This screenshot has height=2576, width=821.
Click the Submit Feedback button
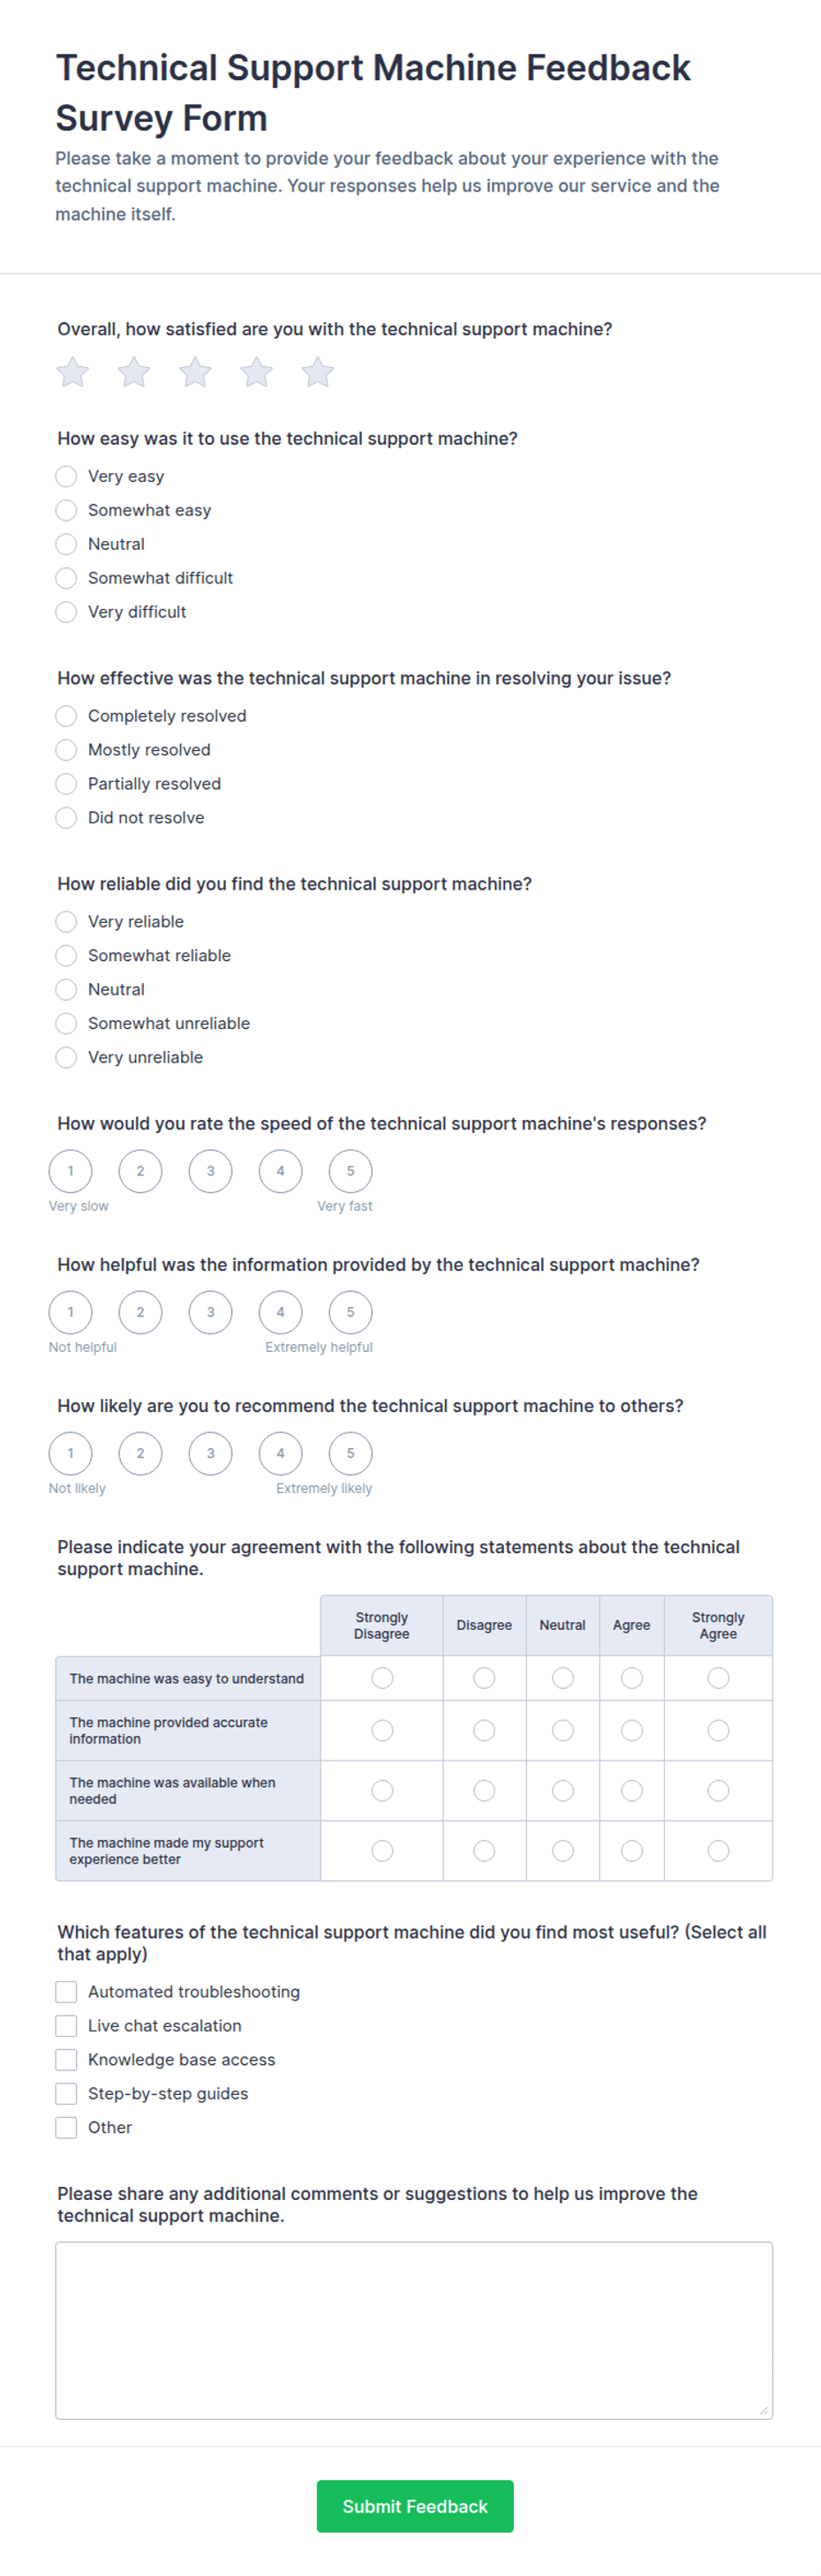pyautogui.click(x=415, y=2506)
